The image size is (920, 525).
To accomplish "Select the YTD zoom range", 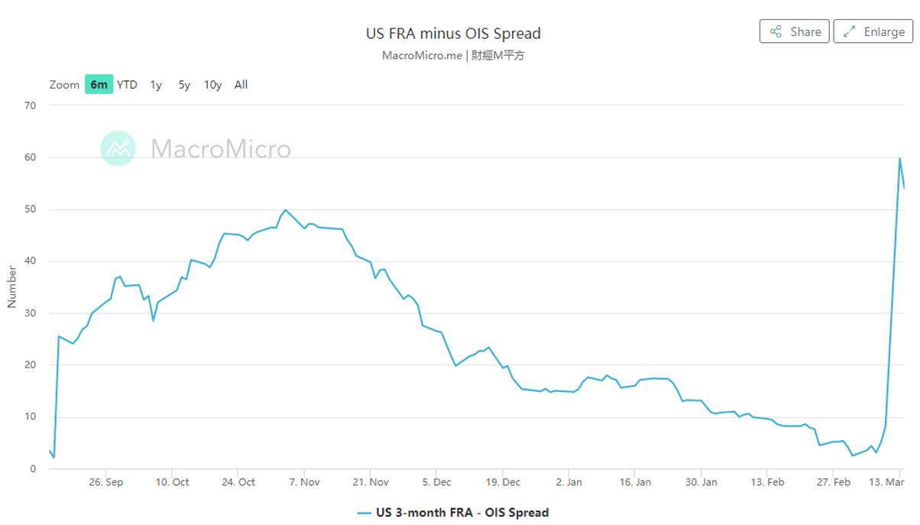I will pyautogui.click(x=127, y=85).
